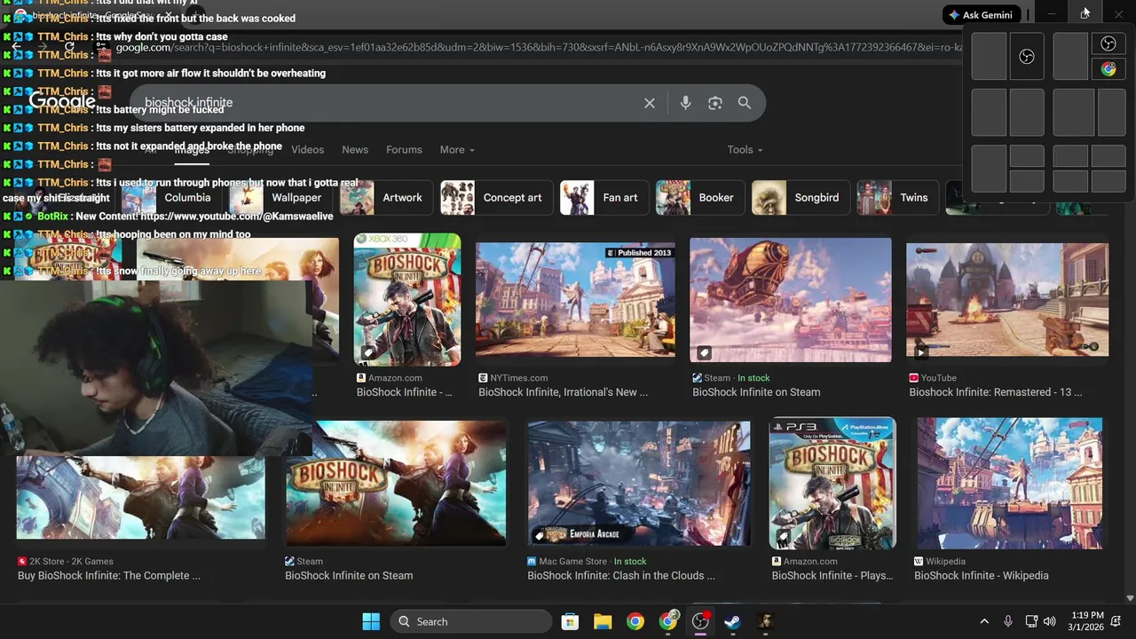1136x639 pixels.
Task: Open the Wikipedia floating city image
Action: (x=1010, y=484)
